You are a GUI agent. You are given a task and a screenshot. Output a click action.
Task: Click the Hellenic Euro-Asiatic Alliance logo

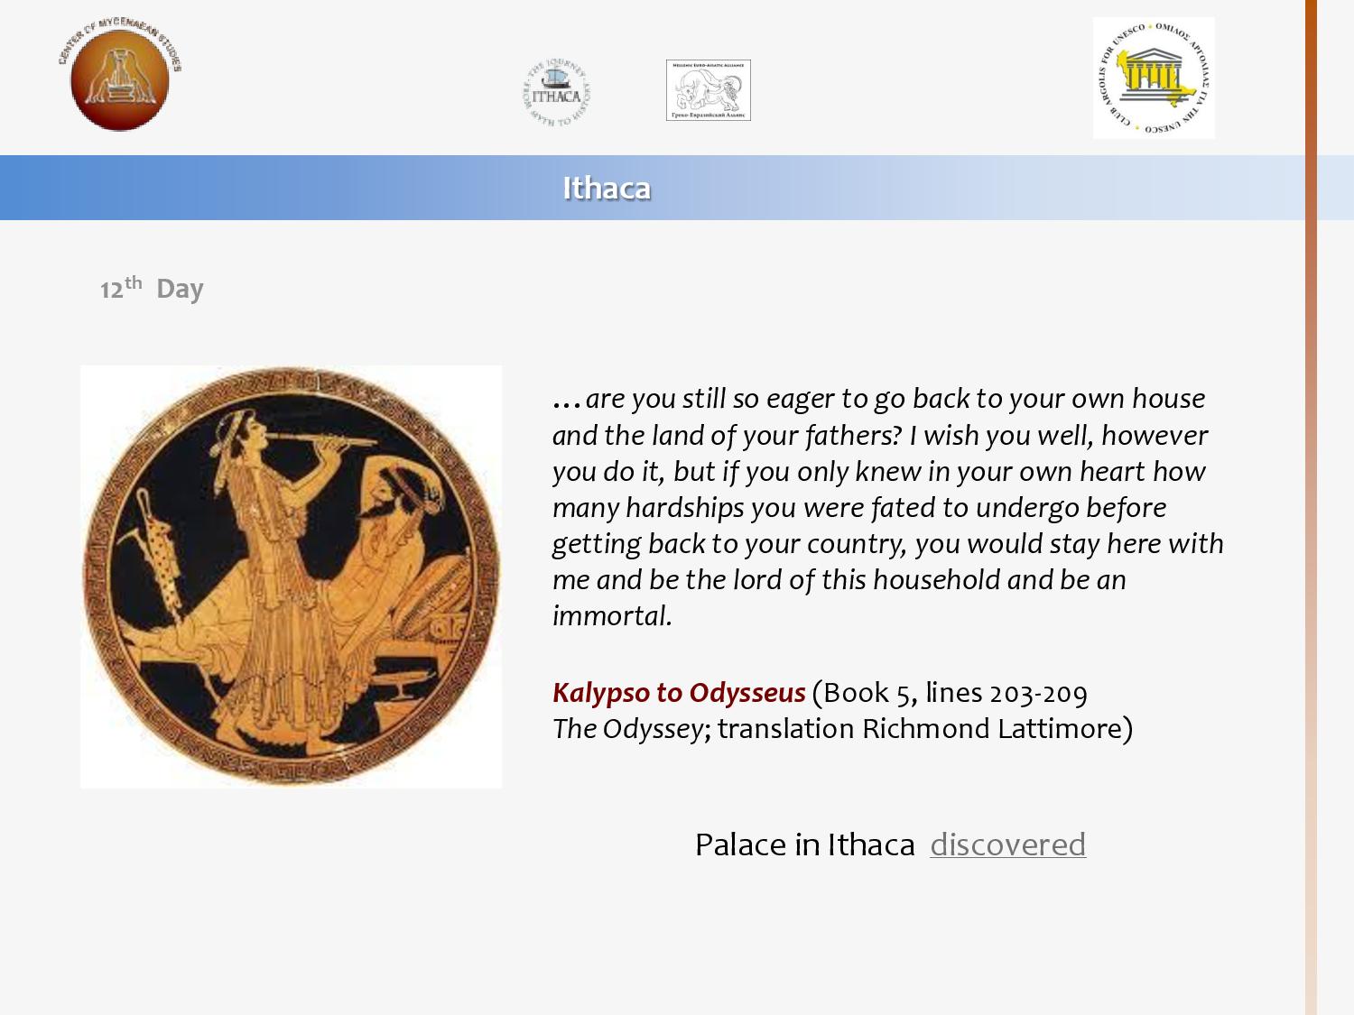708,90
